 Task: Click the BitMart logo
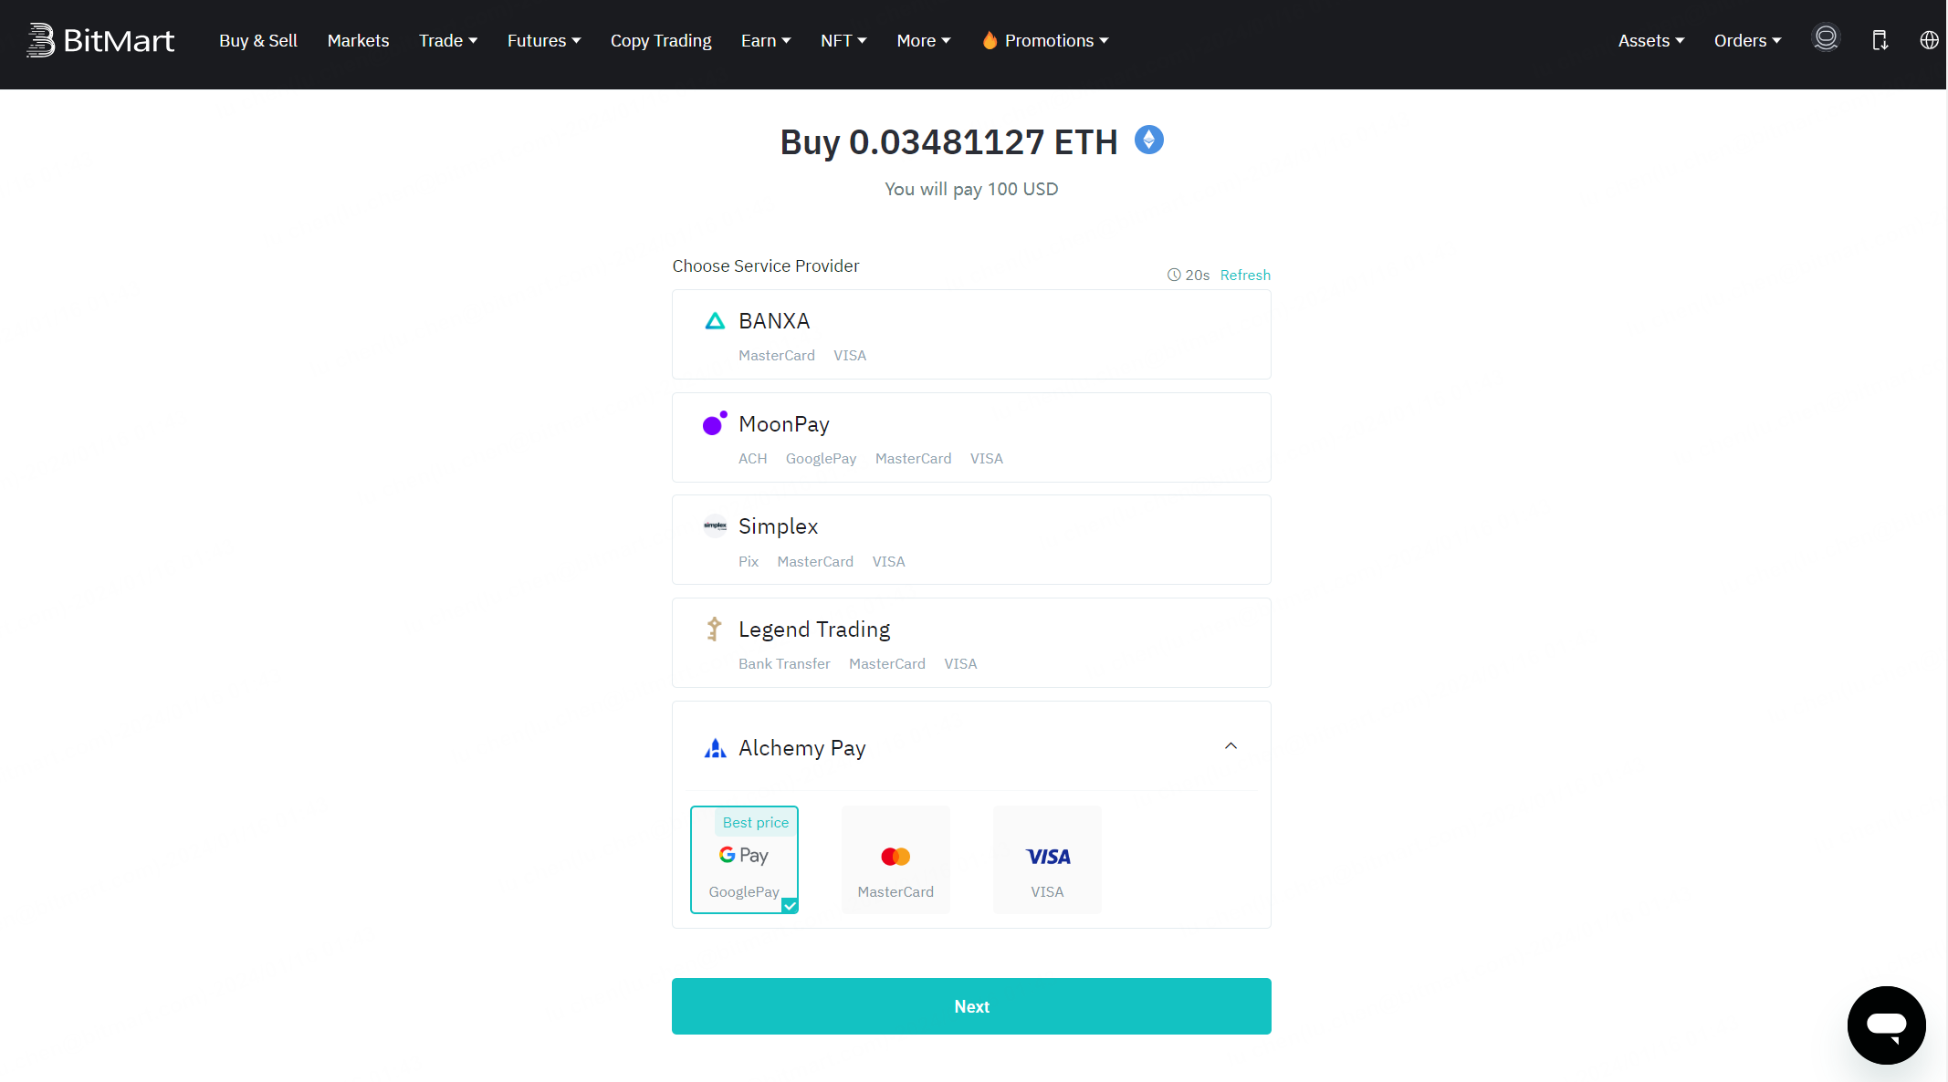click(x=100, y=40)
